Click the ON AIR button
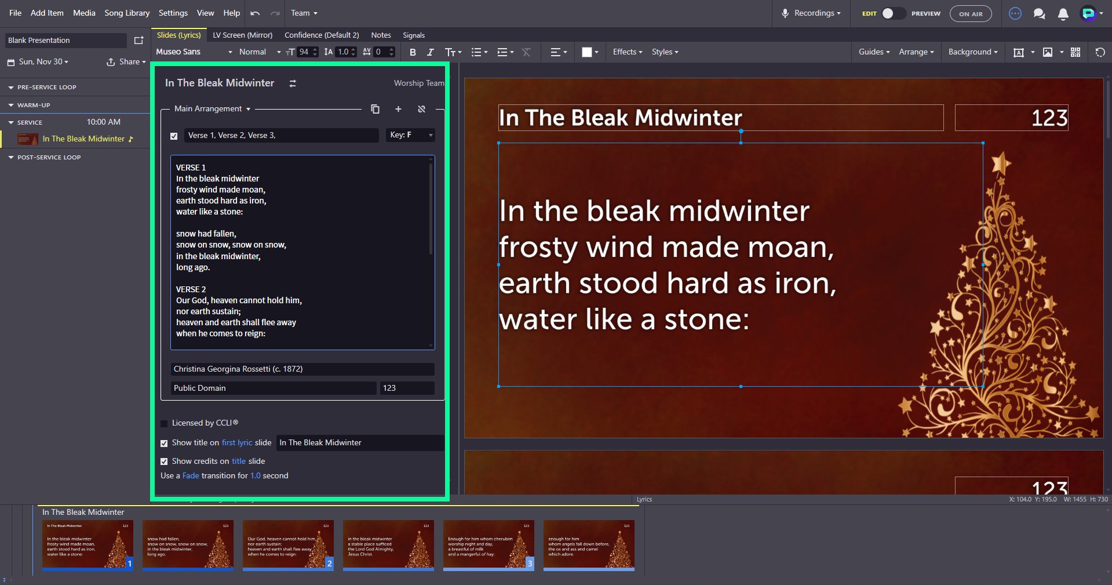The height and width of the screenshot is (585, 1112). click(x=971, y=14)
